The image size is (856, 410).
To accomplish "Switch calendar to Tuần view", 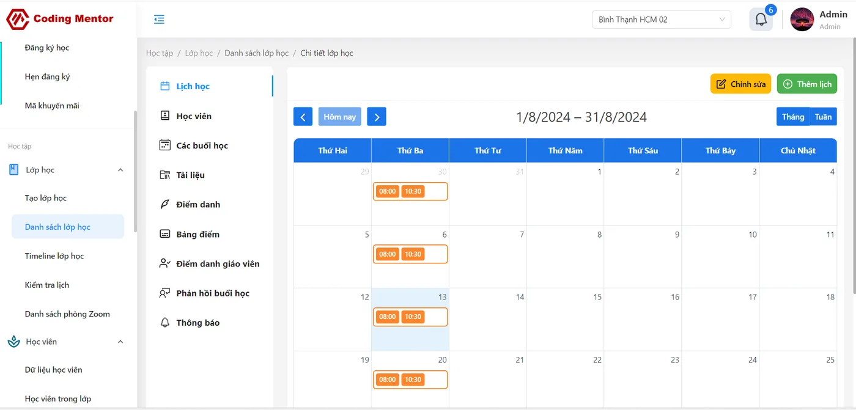I will click(823, 117).
